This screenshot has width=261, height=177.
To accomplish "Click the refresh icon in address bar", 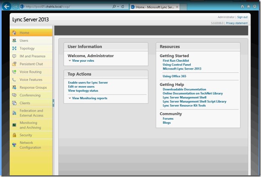I will pyautogui.click(x=123, y=7).
